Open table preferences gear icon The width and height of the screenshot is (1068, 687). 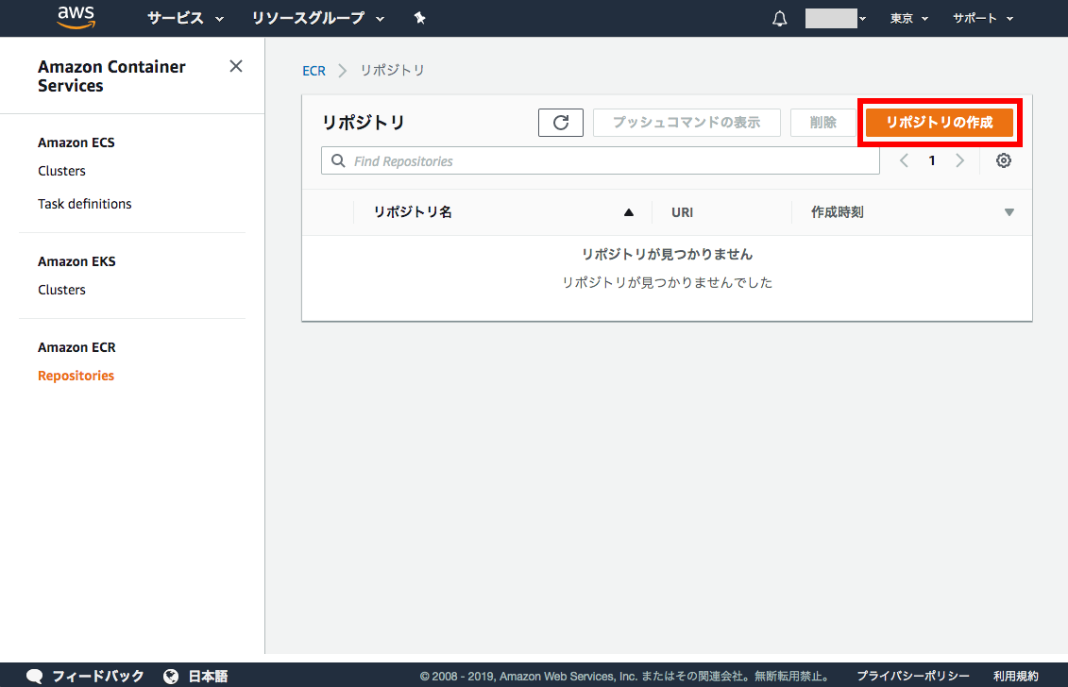tap(1003, 160)
